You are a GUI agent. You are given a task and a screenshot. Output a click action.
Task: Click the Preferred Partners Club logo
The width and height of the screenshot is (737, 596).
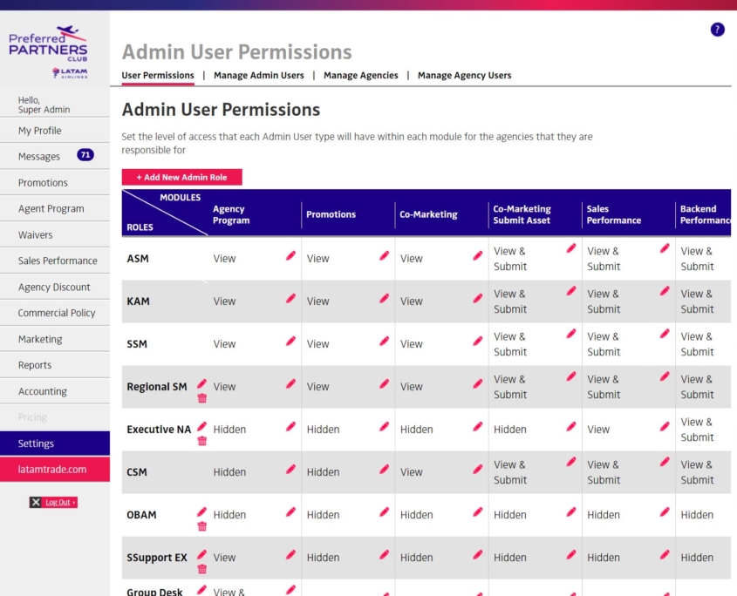pos(49,51)
